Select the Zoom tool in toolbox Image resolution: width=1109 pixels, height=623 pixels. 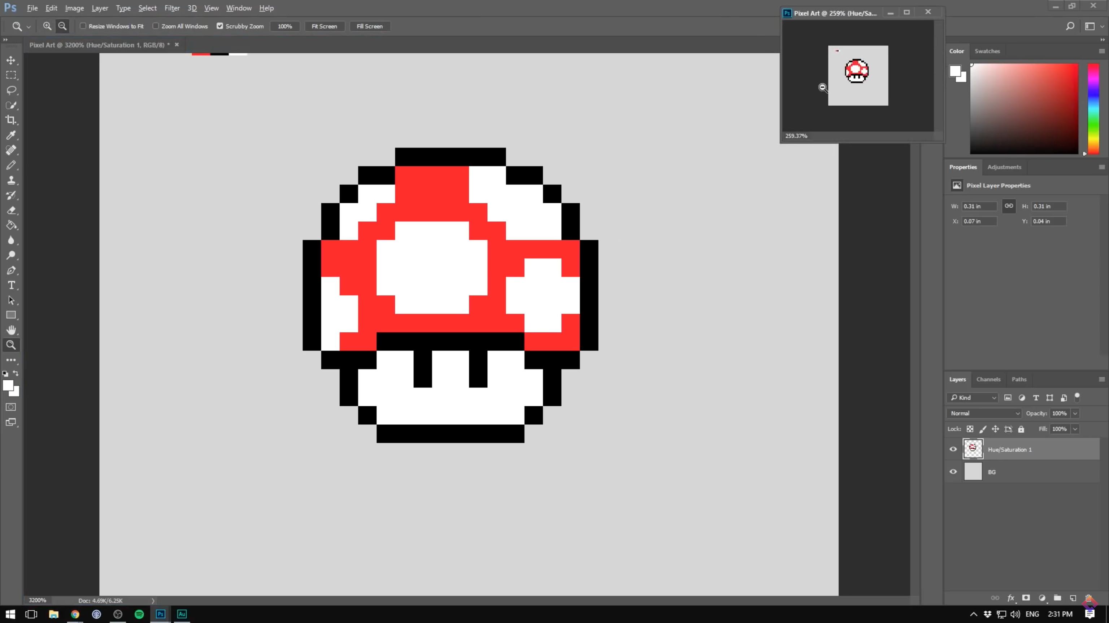pos(11,345)
